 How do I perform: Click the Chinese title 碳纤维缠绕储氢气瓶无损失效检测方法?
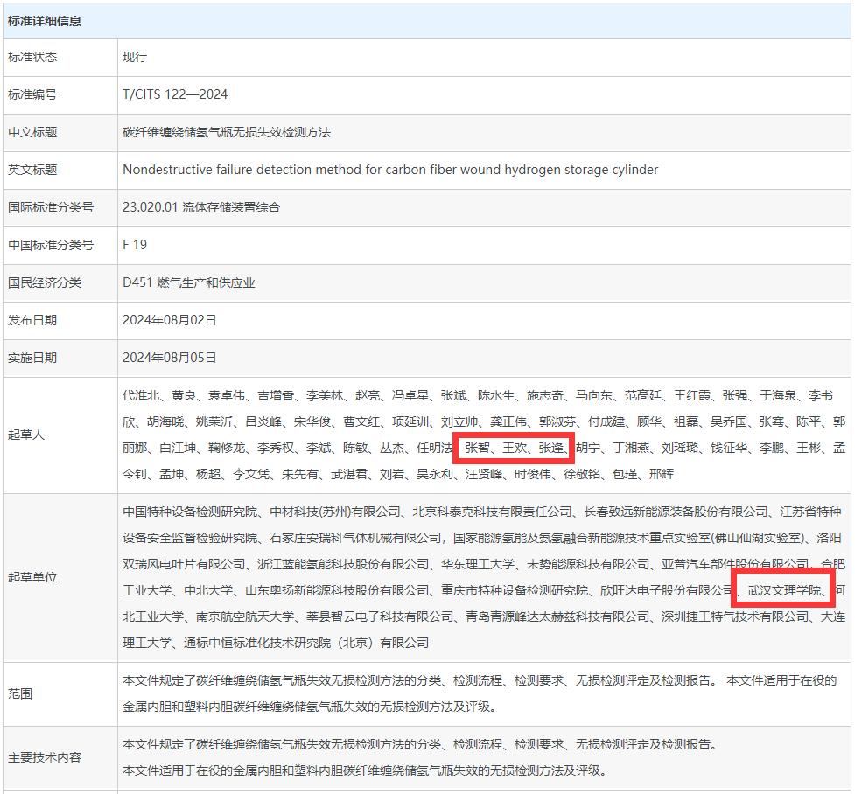click(x=227, y=132)
